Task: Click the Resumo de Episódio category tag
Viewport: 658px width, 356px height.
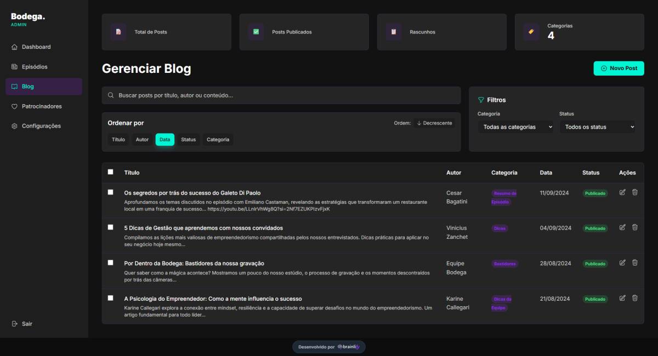Action: [x=504, y=197]
